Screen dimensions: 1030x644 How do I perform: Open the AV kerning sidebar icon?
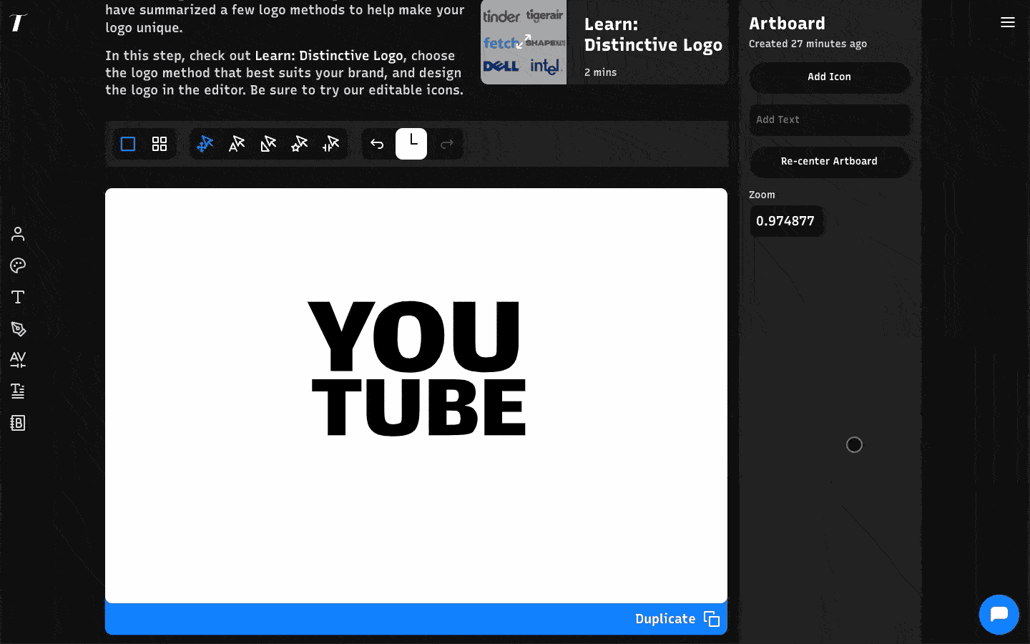[18, 359]
